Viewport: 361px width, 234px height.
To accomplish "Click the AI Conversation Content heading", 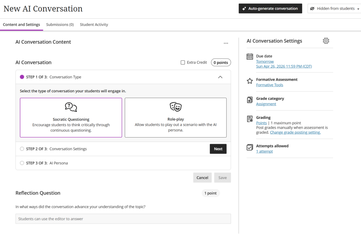I will click(x=43, y=42).
